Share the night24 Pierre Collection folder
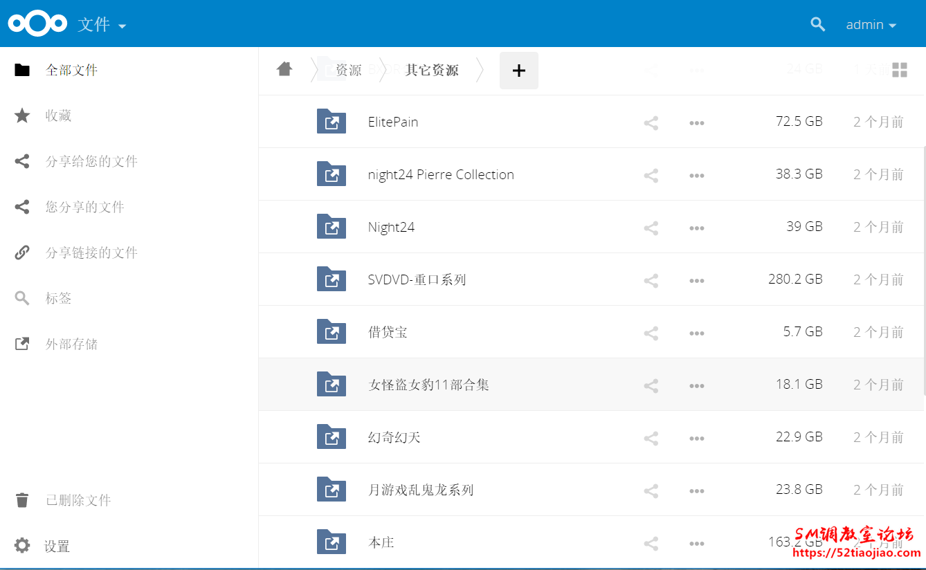 click(651, 176)
